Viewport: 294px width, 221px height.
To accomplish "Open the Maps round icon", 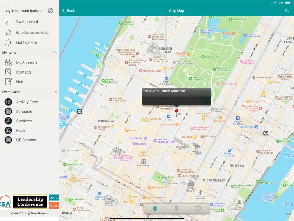I will (8, 131).
